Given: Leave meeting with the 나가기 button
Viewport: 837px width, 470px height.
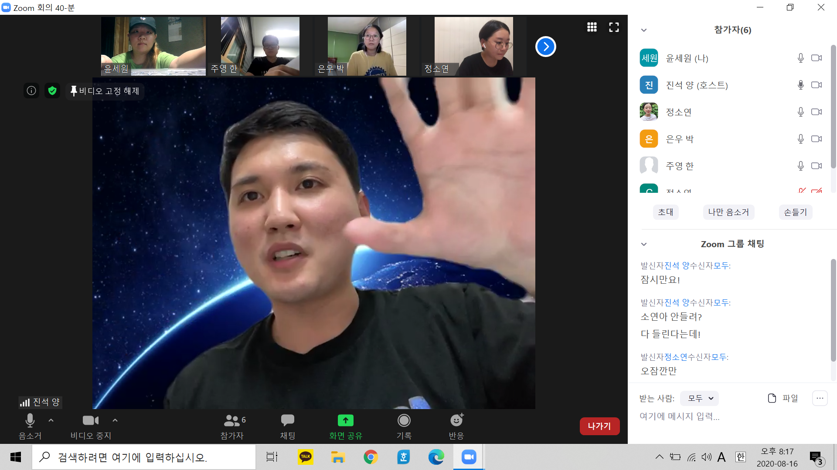Looking at the screenshot, I should [599, 426].
